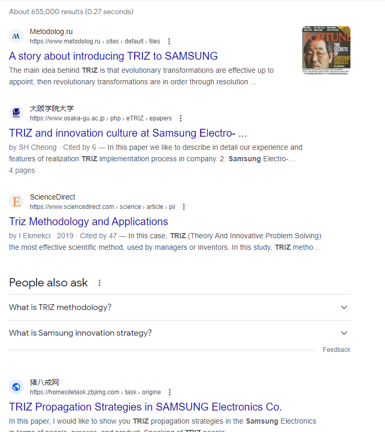Click the Fortune magazine cover thumbnail
The image size is (385, 432).
(x=326, y=50)
